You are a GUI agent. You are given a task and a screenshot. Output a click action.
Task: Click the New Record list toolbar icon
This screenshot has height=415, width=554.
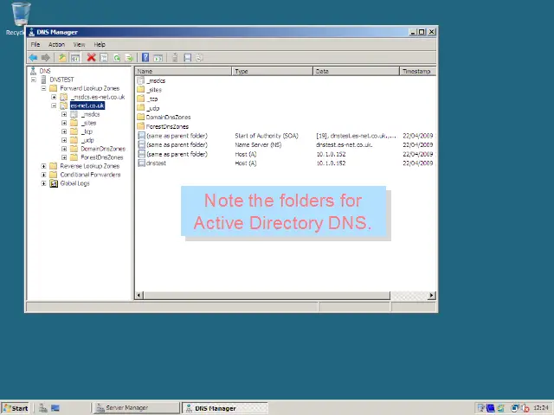coord(187,58)
